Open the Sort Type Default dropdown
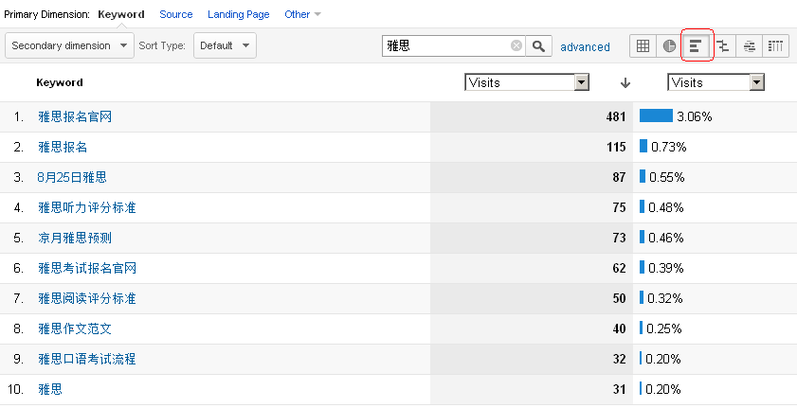Image resolution: width=797 pixels, height=408 pixels. tap(225, 45)
